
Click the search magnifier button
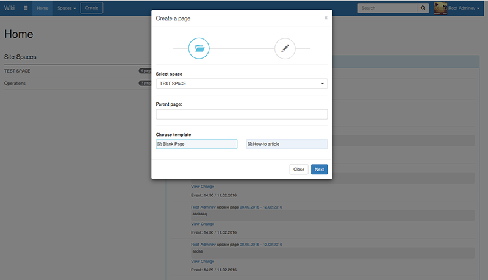tap(423, 8)
